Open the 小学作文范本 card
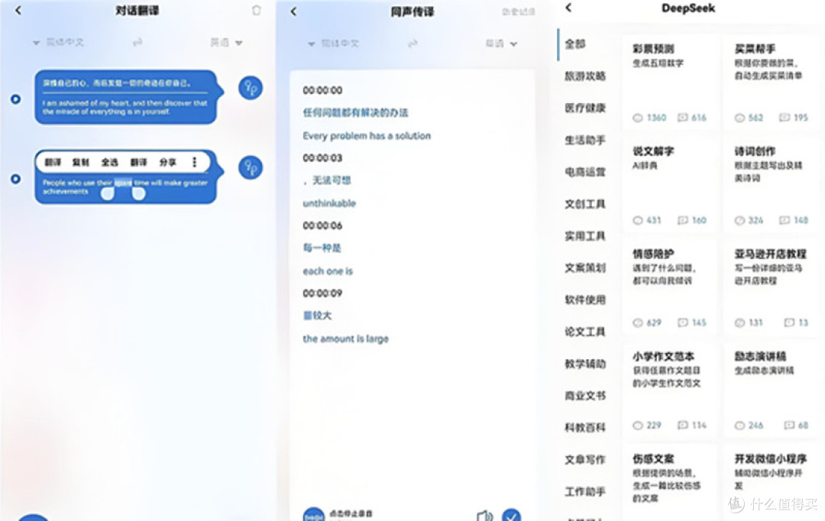The height and width of the screenshot is (521, 825). (669, 390)
